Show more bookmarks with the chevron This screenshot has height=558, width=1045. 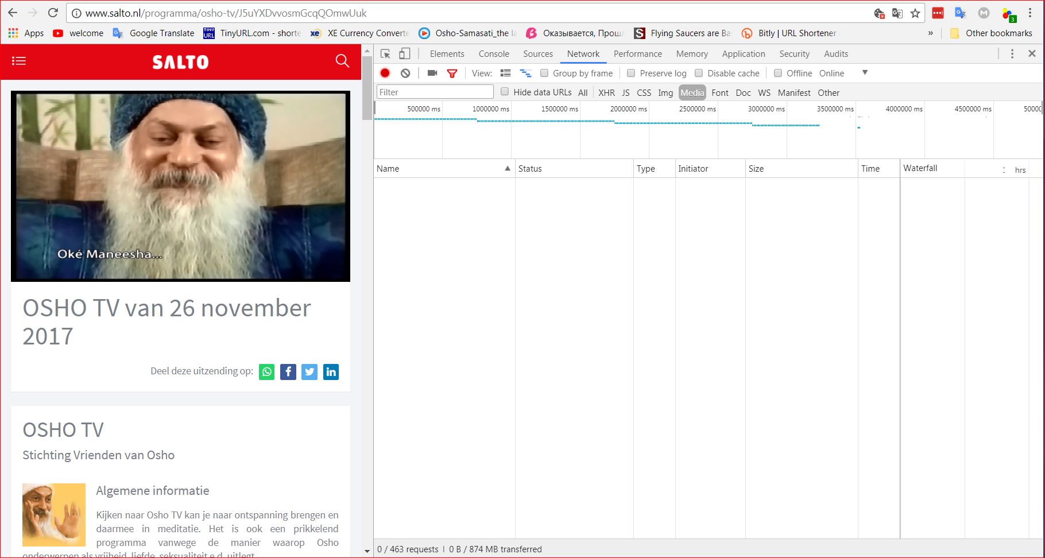pyautogui.click(x=931, y=33)
